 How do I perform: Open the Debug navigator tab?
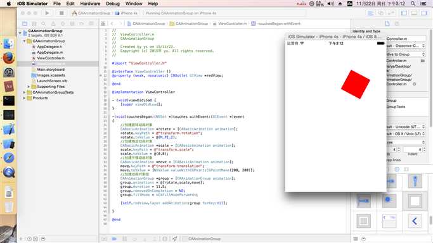tap(72, 23)
